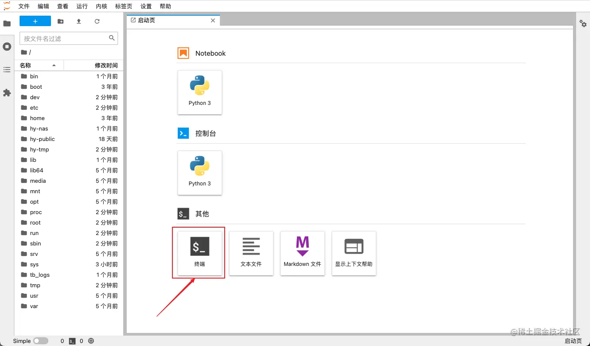The height and width of the screenshot is (346, 590).
Task: Click the blue new launcher plus button
Action: (35, 21)
